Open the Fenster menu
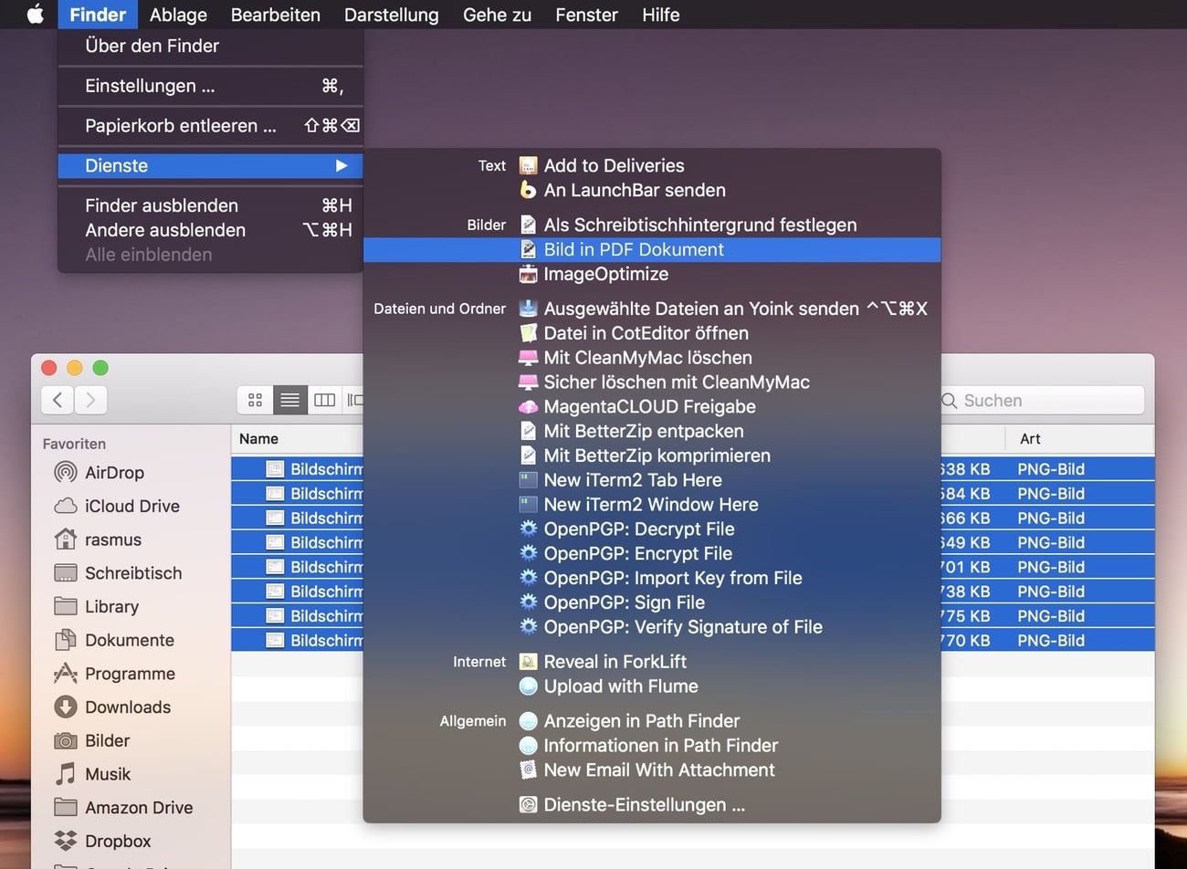Screen dimensions: 1187x869 [x=586, y=15]
